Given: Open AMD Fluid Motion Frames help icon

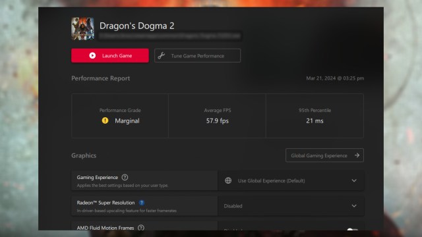Looking at the screenshot, I should tap(140, 228).
